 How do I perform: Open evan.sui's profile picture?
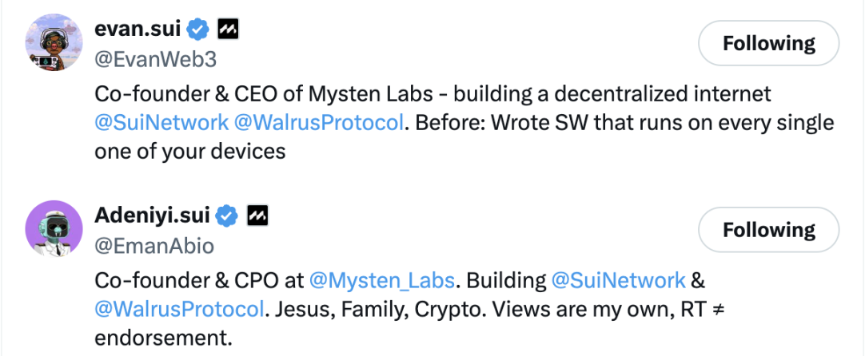pyautogui.click(x=54, y=43)
